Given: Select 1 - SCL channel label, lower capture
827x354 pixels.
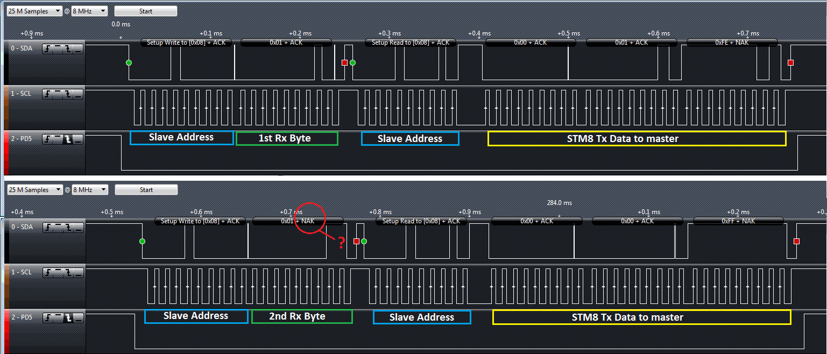Looking at the screenshot, I should point(22,272).
